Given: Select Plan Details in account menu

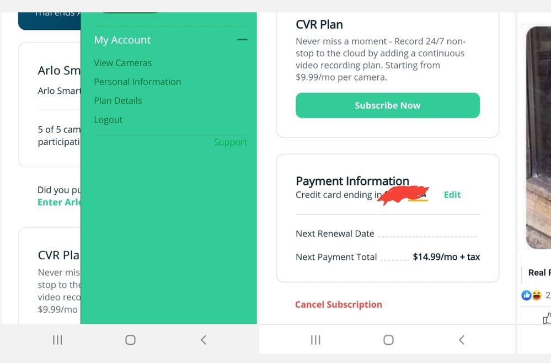Looking at the screenshot, I should [117, 101].
